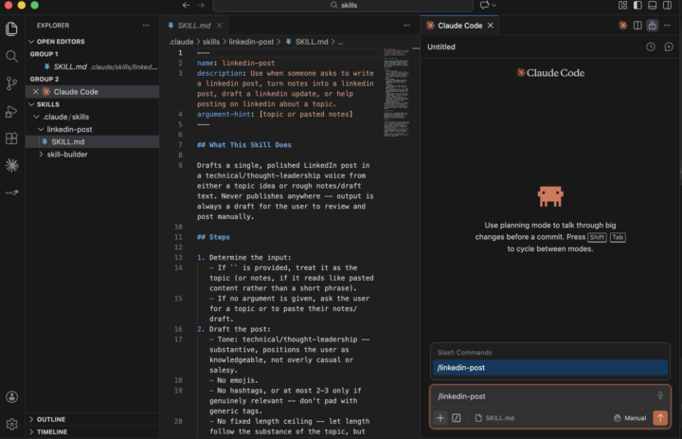Switch to the SKILL.md editor tab
Screen dimensions: 682x439
point(194,26)
